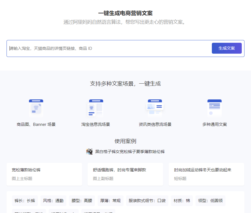This screenshot has height=213, width=251.
Task: Toggle the 腰型：高腰 attribute tag
Action: pos(82,200)
